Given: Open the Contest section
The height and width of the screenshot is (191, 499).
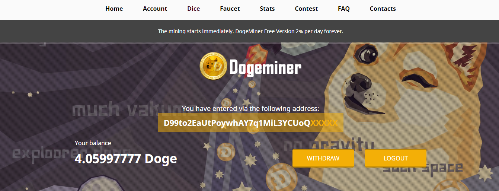Looking at the screenshot, I should tap(306, 9).
